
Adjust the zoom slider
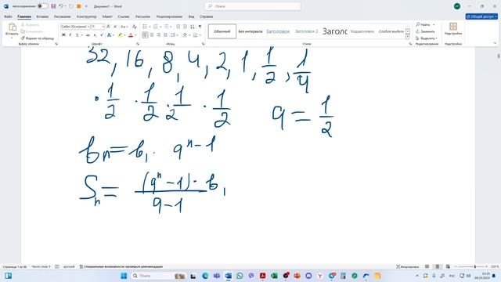coord(475,266)
